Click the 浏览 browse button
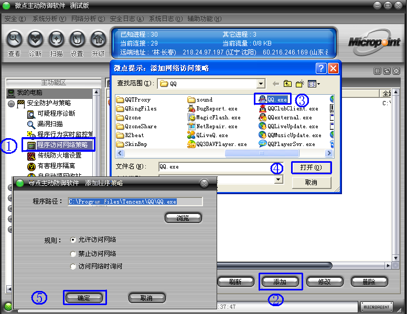 coord(183,218)
